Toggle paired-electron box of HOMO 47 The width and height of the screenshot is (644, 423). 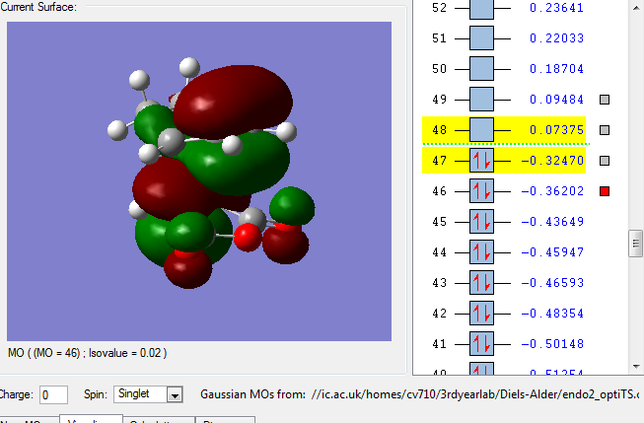pyautogui.click(x=481, y=160)
